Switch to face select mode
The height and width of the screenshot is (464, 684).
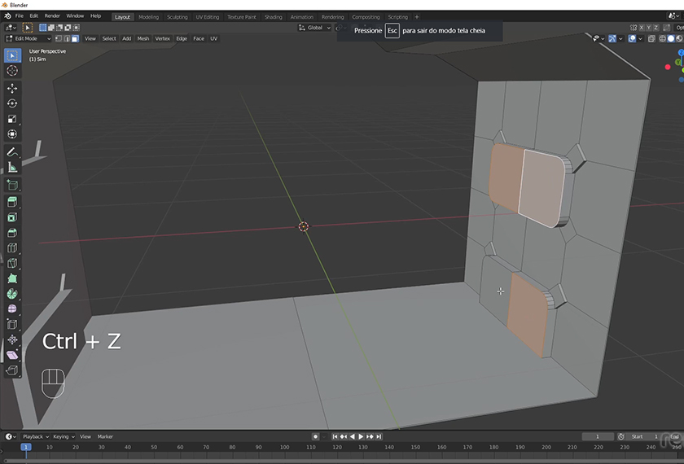75,38
